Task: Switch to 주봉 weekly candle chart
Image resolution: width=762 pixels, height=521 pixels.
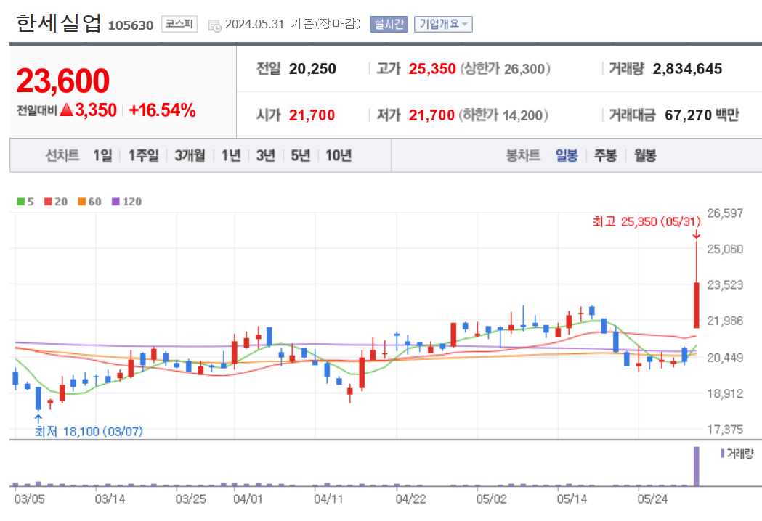Action: (606, 155)
